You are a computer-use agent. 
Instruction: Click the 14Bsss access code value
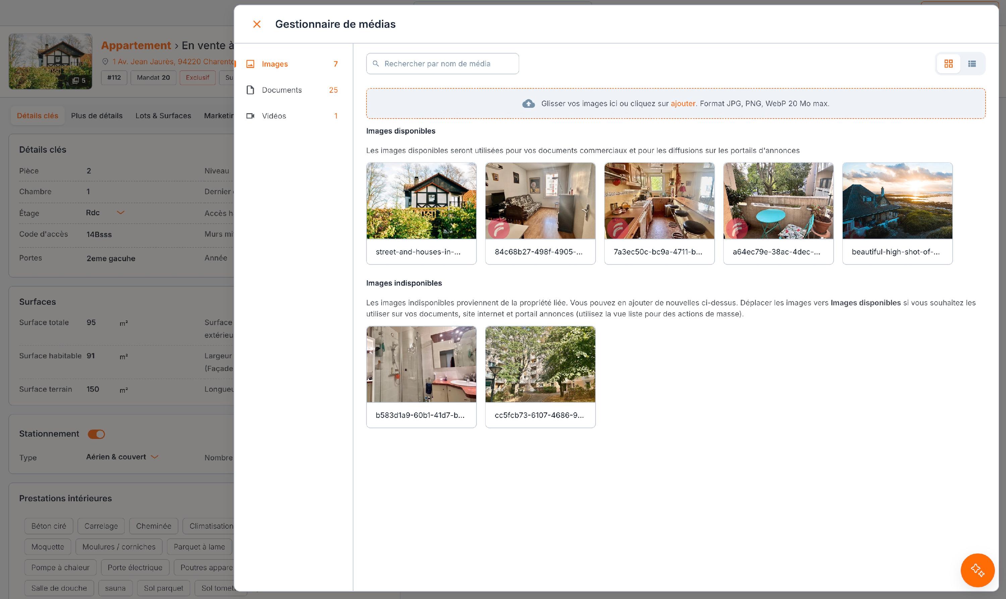coord(99,234)
